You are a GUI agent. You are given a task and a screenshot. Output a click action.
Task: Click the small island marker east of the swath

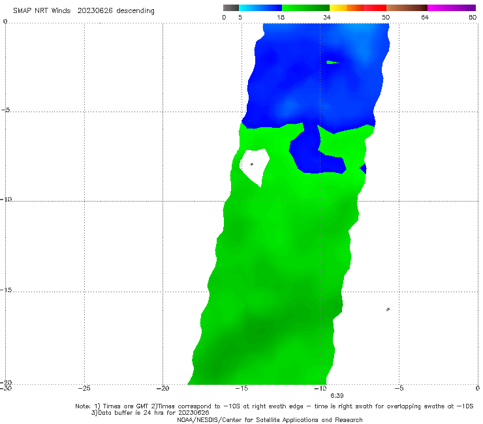click(388, 309)
